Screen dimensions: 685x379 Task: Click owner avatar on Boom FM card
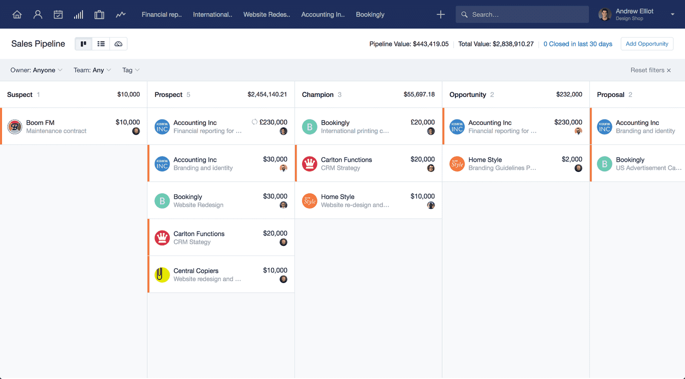tap(136, 131)
